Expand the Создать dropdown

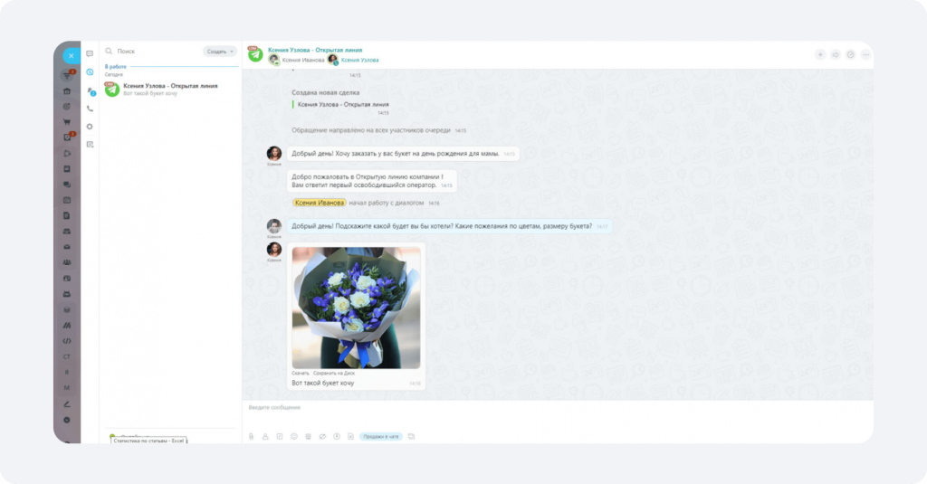point(219,52)
